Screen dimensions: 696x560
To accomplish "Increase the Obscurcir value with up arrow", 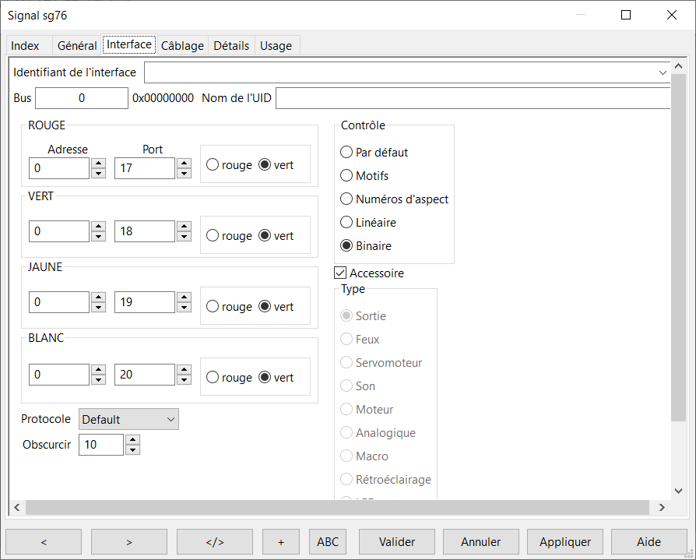I will pyautogui.click(x=132, y=440).
